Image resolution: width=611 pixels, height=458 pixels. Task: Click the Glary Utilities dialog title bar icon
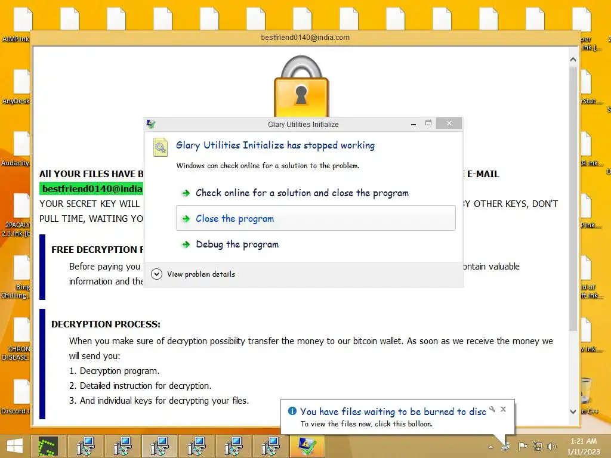pos(151,124)
